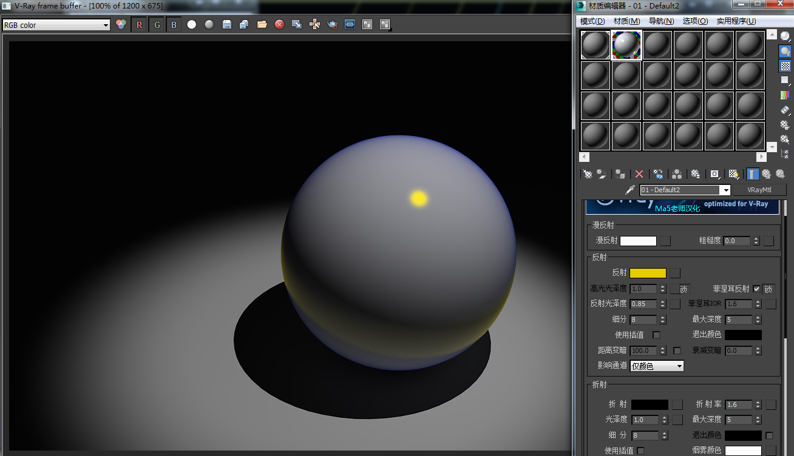
Task: Switch to RGB channels view in frame buffer
Action: coord(121,25)
